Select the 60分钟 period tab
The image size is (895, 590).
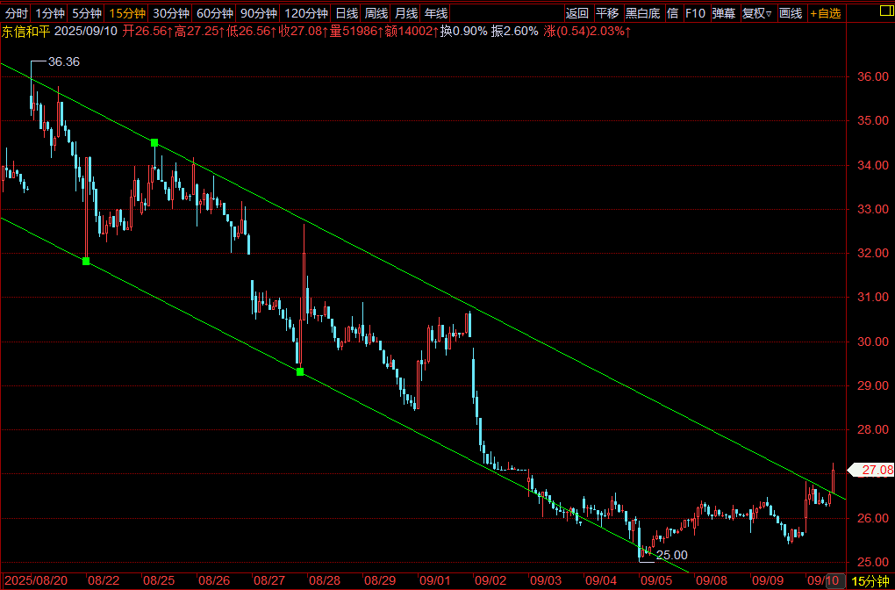click(x=215, y=13)
